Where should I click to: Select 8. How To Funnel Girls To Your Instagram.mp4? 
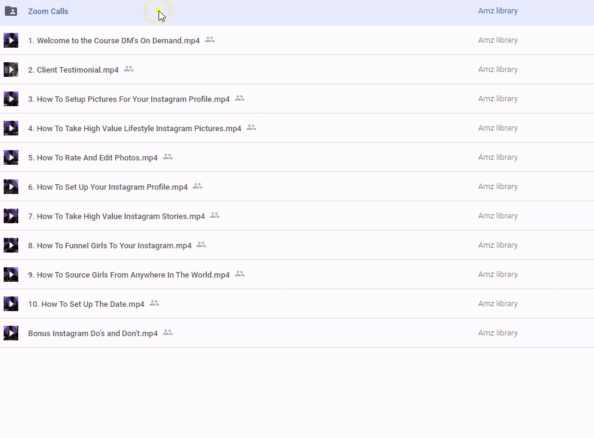tap(110, 245)
